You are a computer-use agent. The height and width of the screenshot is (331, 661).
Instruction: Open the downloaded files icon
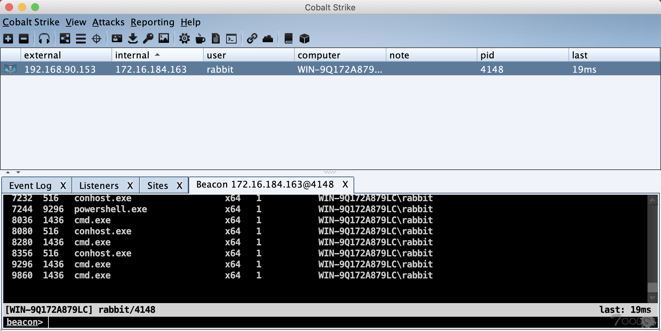(x=133, y=39)
